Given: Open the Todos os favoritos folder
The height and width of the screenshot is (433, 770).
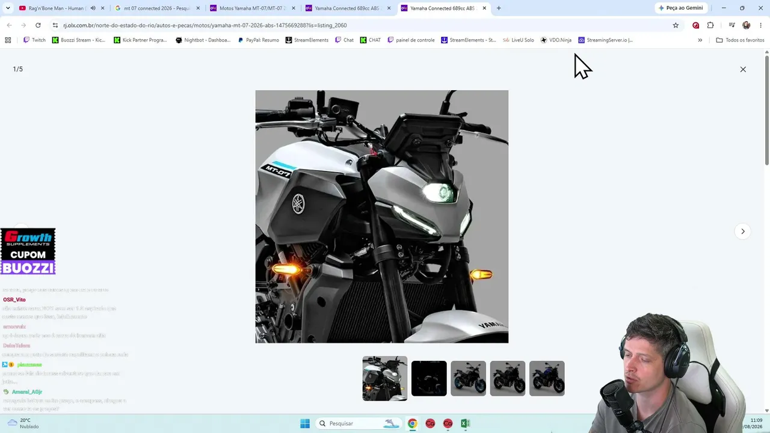Looking at the screenshot, I should pos(740,40).
